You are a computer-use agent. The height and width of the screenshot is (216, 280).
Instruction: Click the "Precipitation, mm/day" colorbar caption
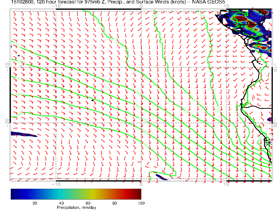pos(76,208)
